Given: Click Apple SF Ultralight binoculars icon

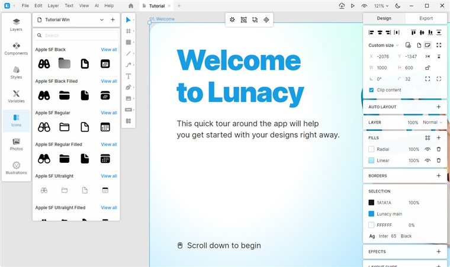Looking at the screenshot, I should tap(44, 191).
